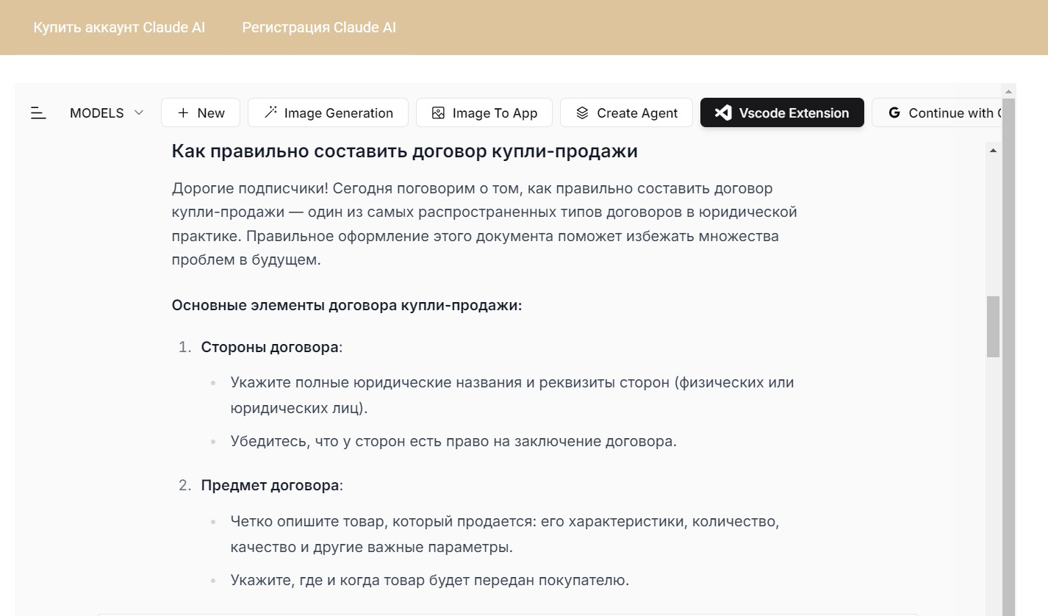Image resolution: width=1048 pixels, height=616 pixels.
Task: Click the plus icon on New button
Action: click(x=183, y=113)
